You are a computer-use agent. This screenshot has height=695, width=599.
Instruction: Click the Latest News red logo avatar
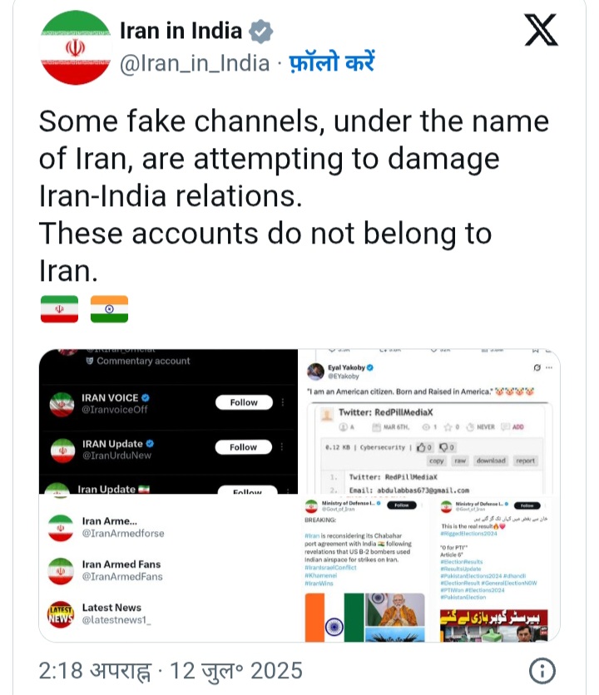tap(61, 614)
